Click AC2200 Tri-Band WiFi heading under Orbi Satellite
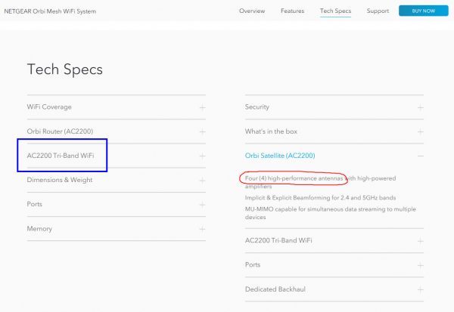Image resolution: width=454 pixels, height=312 pixels. click(x=278, y=240)
